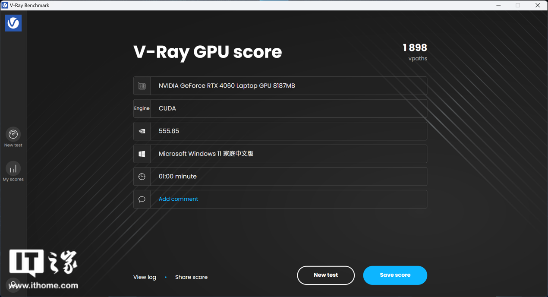Open View log

pyautogui.click(x=145, y=277)
